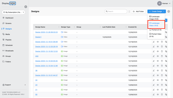Edit the 444 design with pencil icon
This screenshot has height=98, width=173.
tap(154, 56)
